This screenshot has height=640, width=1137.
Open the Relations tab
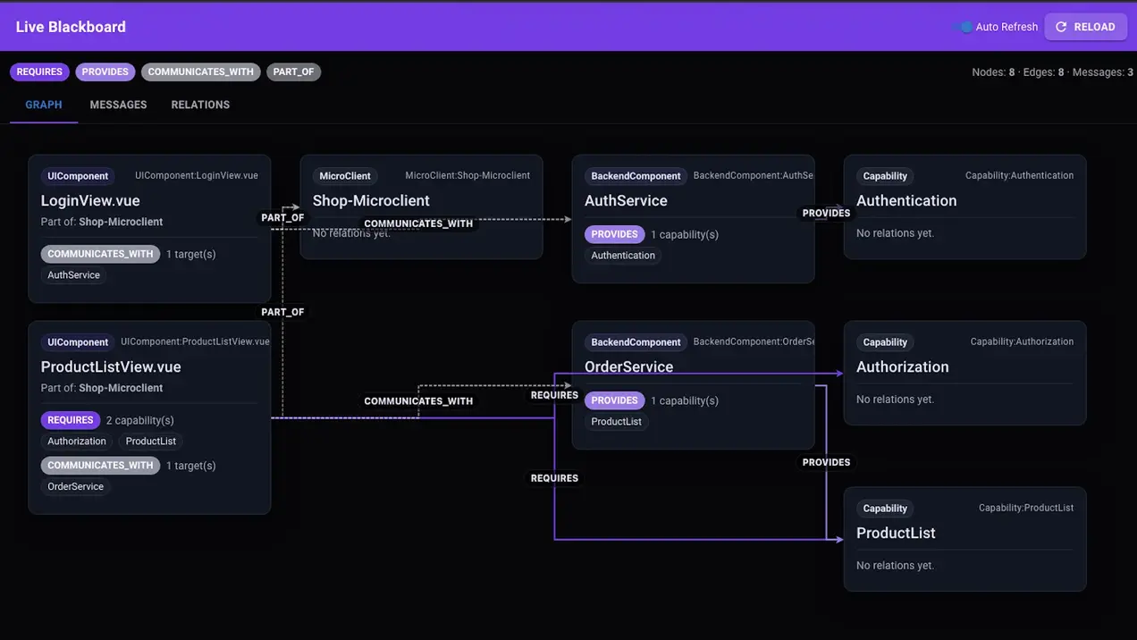coord(200,105)
